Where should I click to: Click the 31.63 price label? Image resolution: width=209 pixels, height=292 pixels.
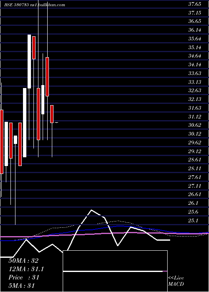point(195,108)
